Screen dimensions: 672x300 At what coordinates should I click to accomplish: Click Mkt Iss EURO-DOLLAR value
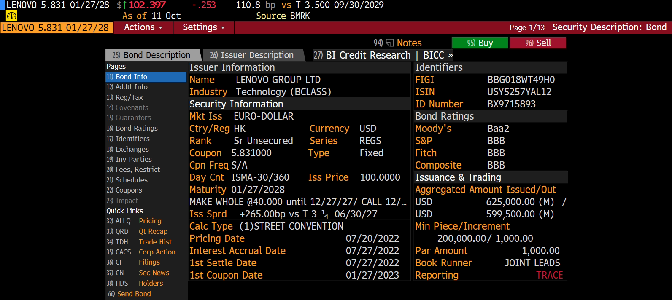264,116
